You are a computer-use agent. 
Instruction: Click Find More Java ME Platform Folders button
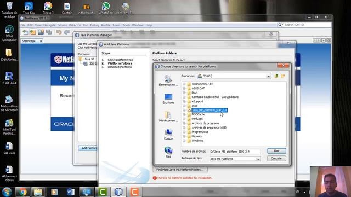click(x=180, y=170)
